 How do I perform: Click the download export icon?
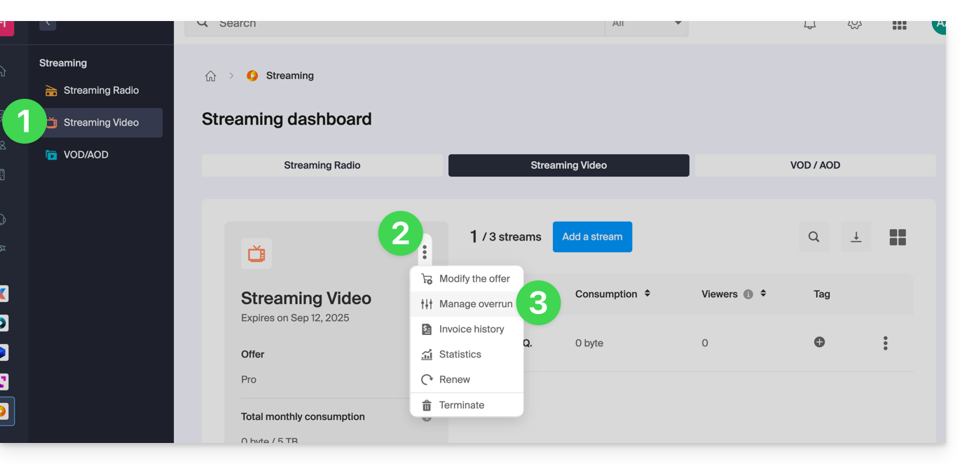pos(856,237)
